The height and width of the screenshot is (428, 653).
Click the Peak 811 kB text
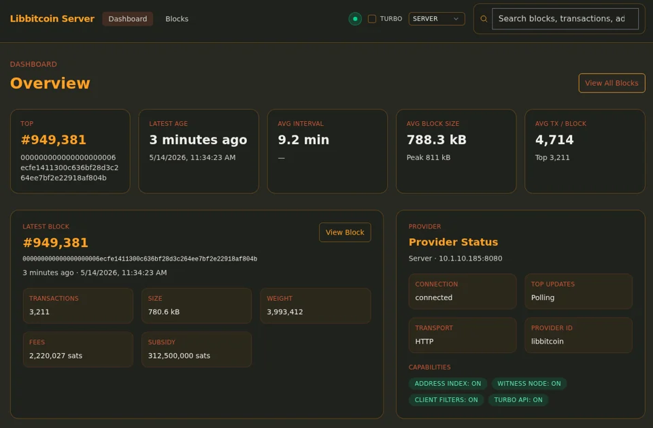pos(429,158)
